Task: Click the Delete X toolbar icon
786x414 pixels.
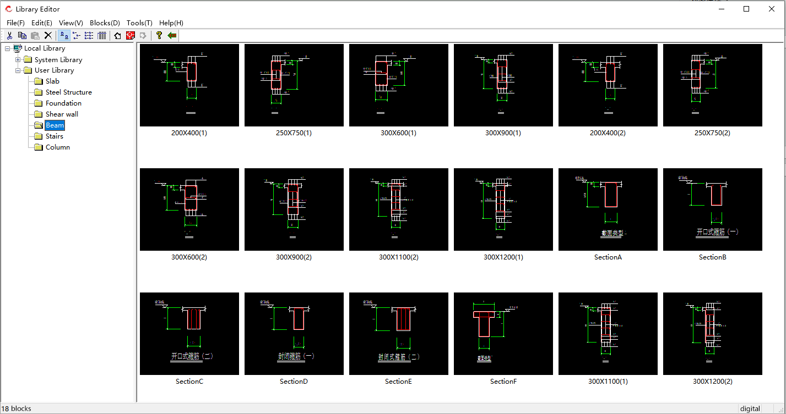Action: (x=48, y=35)
